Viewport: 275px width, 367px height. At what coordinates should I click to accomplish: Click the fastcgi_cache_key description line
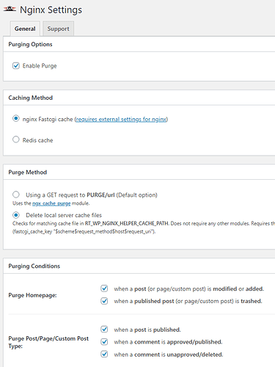tap(84, 231)
